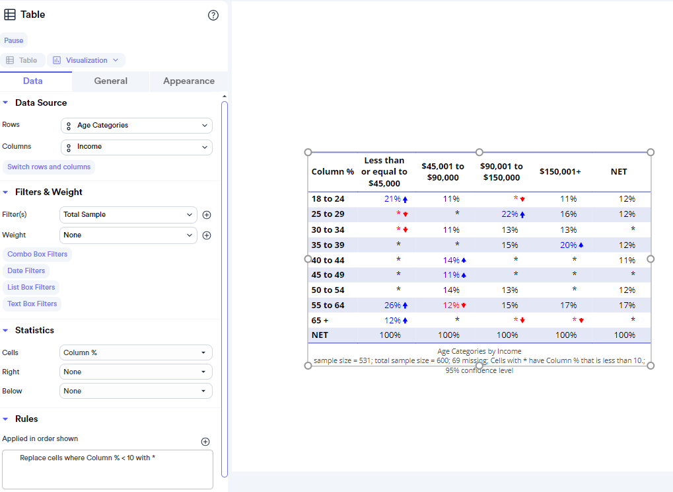Click the 'Column %' corner header cell
Image resolution: width=673 pixels, height=492 pixels.
(333, 172)
